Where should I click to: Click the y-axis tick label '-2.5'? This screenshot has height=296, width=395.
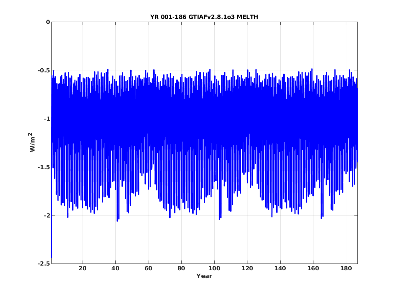click(44, 264)
